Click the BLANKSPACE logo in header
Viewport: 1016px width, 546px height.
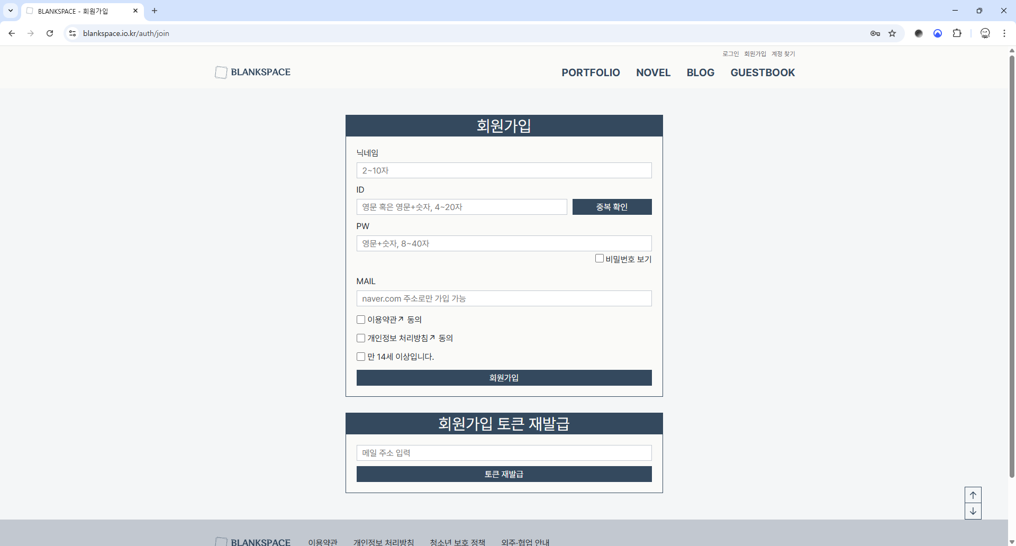[x=253, y=72]
